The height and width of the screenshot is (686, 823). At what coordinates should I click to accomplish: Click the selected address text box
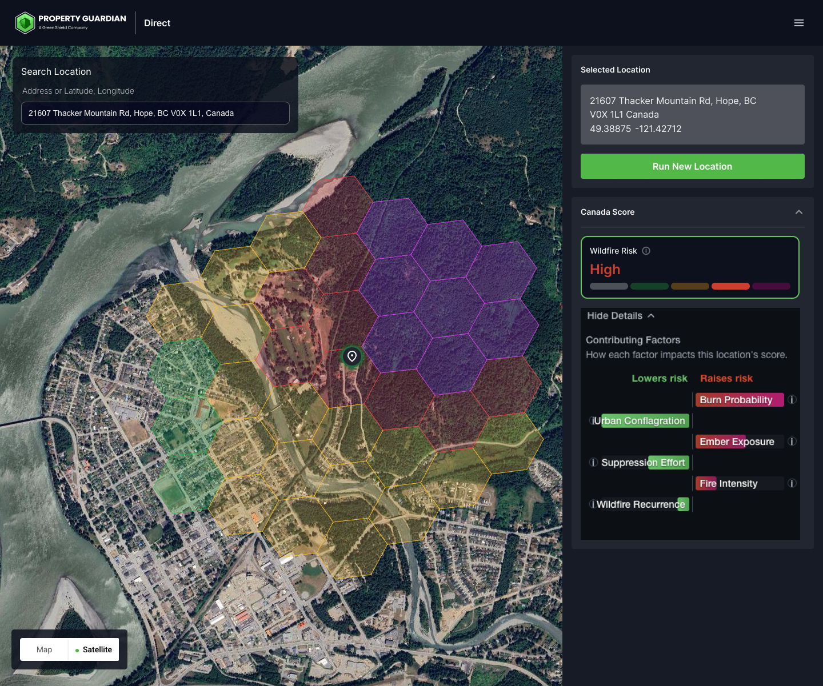pos(693,114)
